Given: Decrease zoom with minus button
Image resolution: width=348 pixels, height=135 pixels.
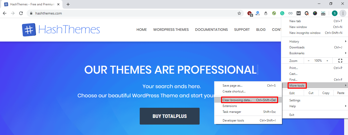Looking at the screenshot, I should 309,61.
